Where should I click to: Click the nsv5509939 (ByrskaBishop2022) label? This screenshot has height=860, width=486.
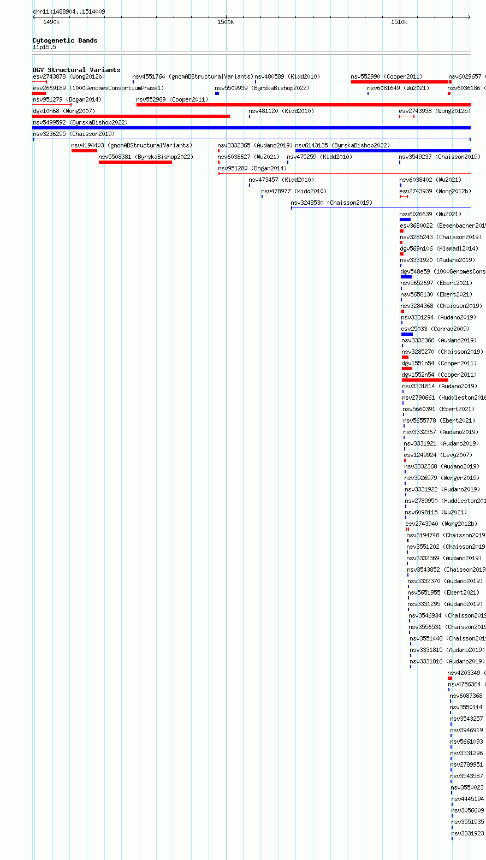coord(262,88)
